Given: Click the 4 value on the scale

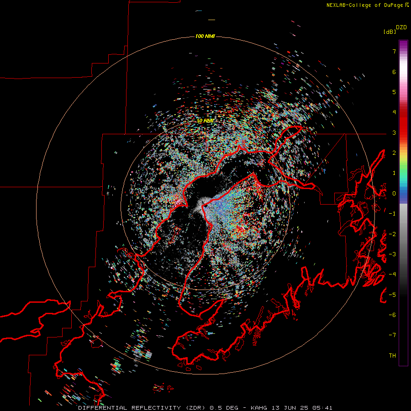Looking at the screenshot, I should click(x=394, y=112).
